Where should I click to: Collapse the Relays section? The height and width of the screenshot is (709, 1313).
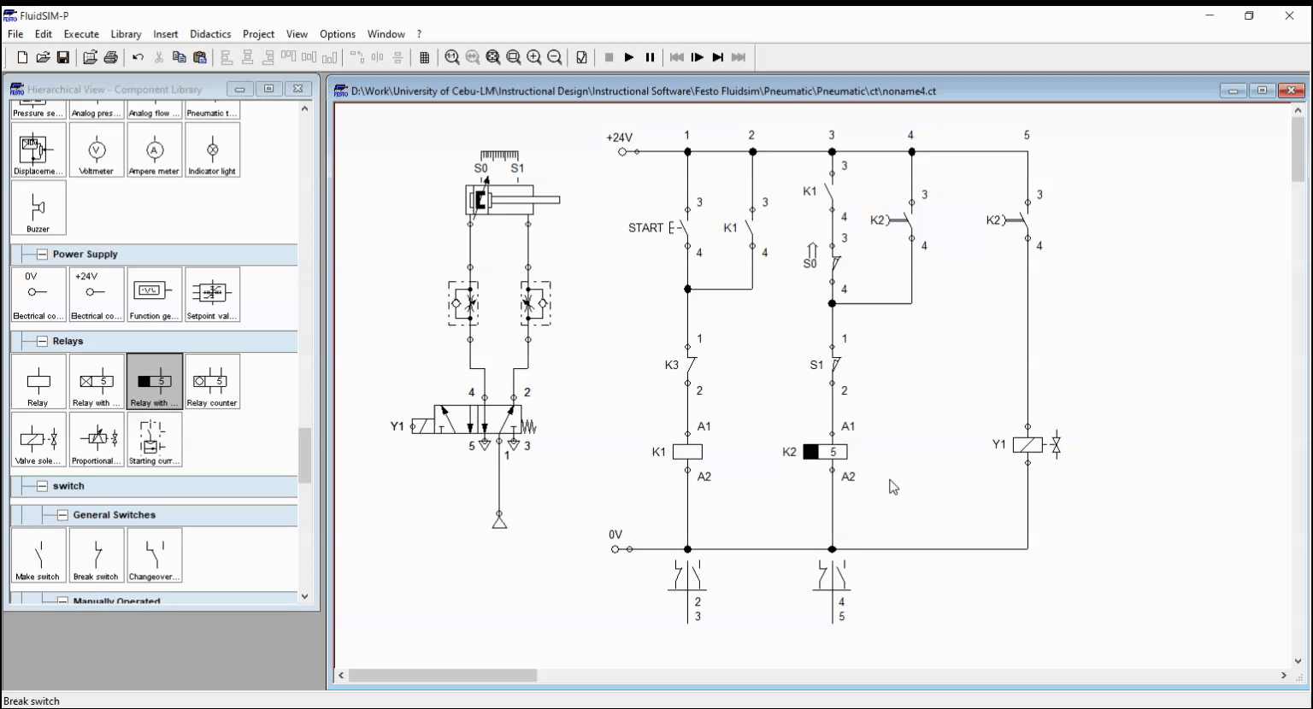click(x=42, y=342)
